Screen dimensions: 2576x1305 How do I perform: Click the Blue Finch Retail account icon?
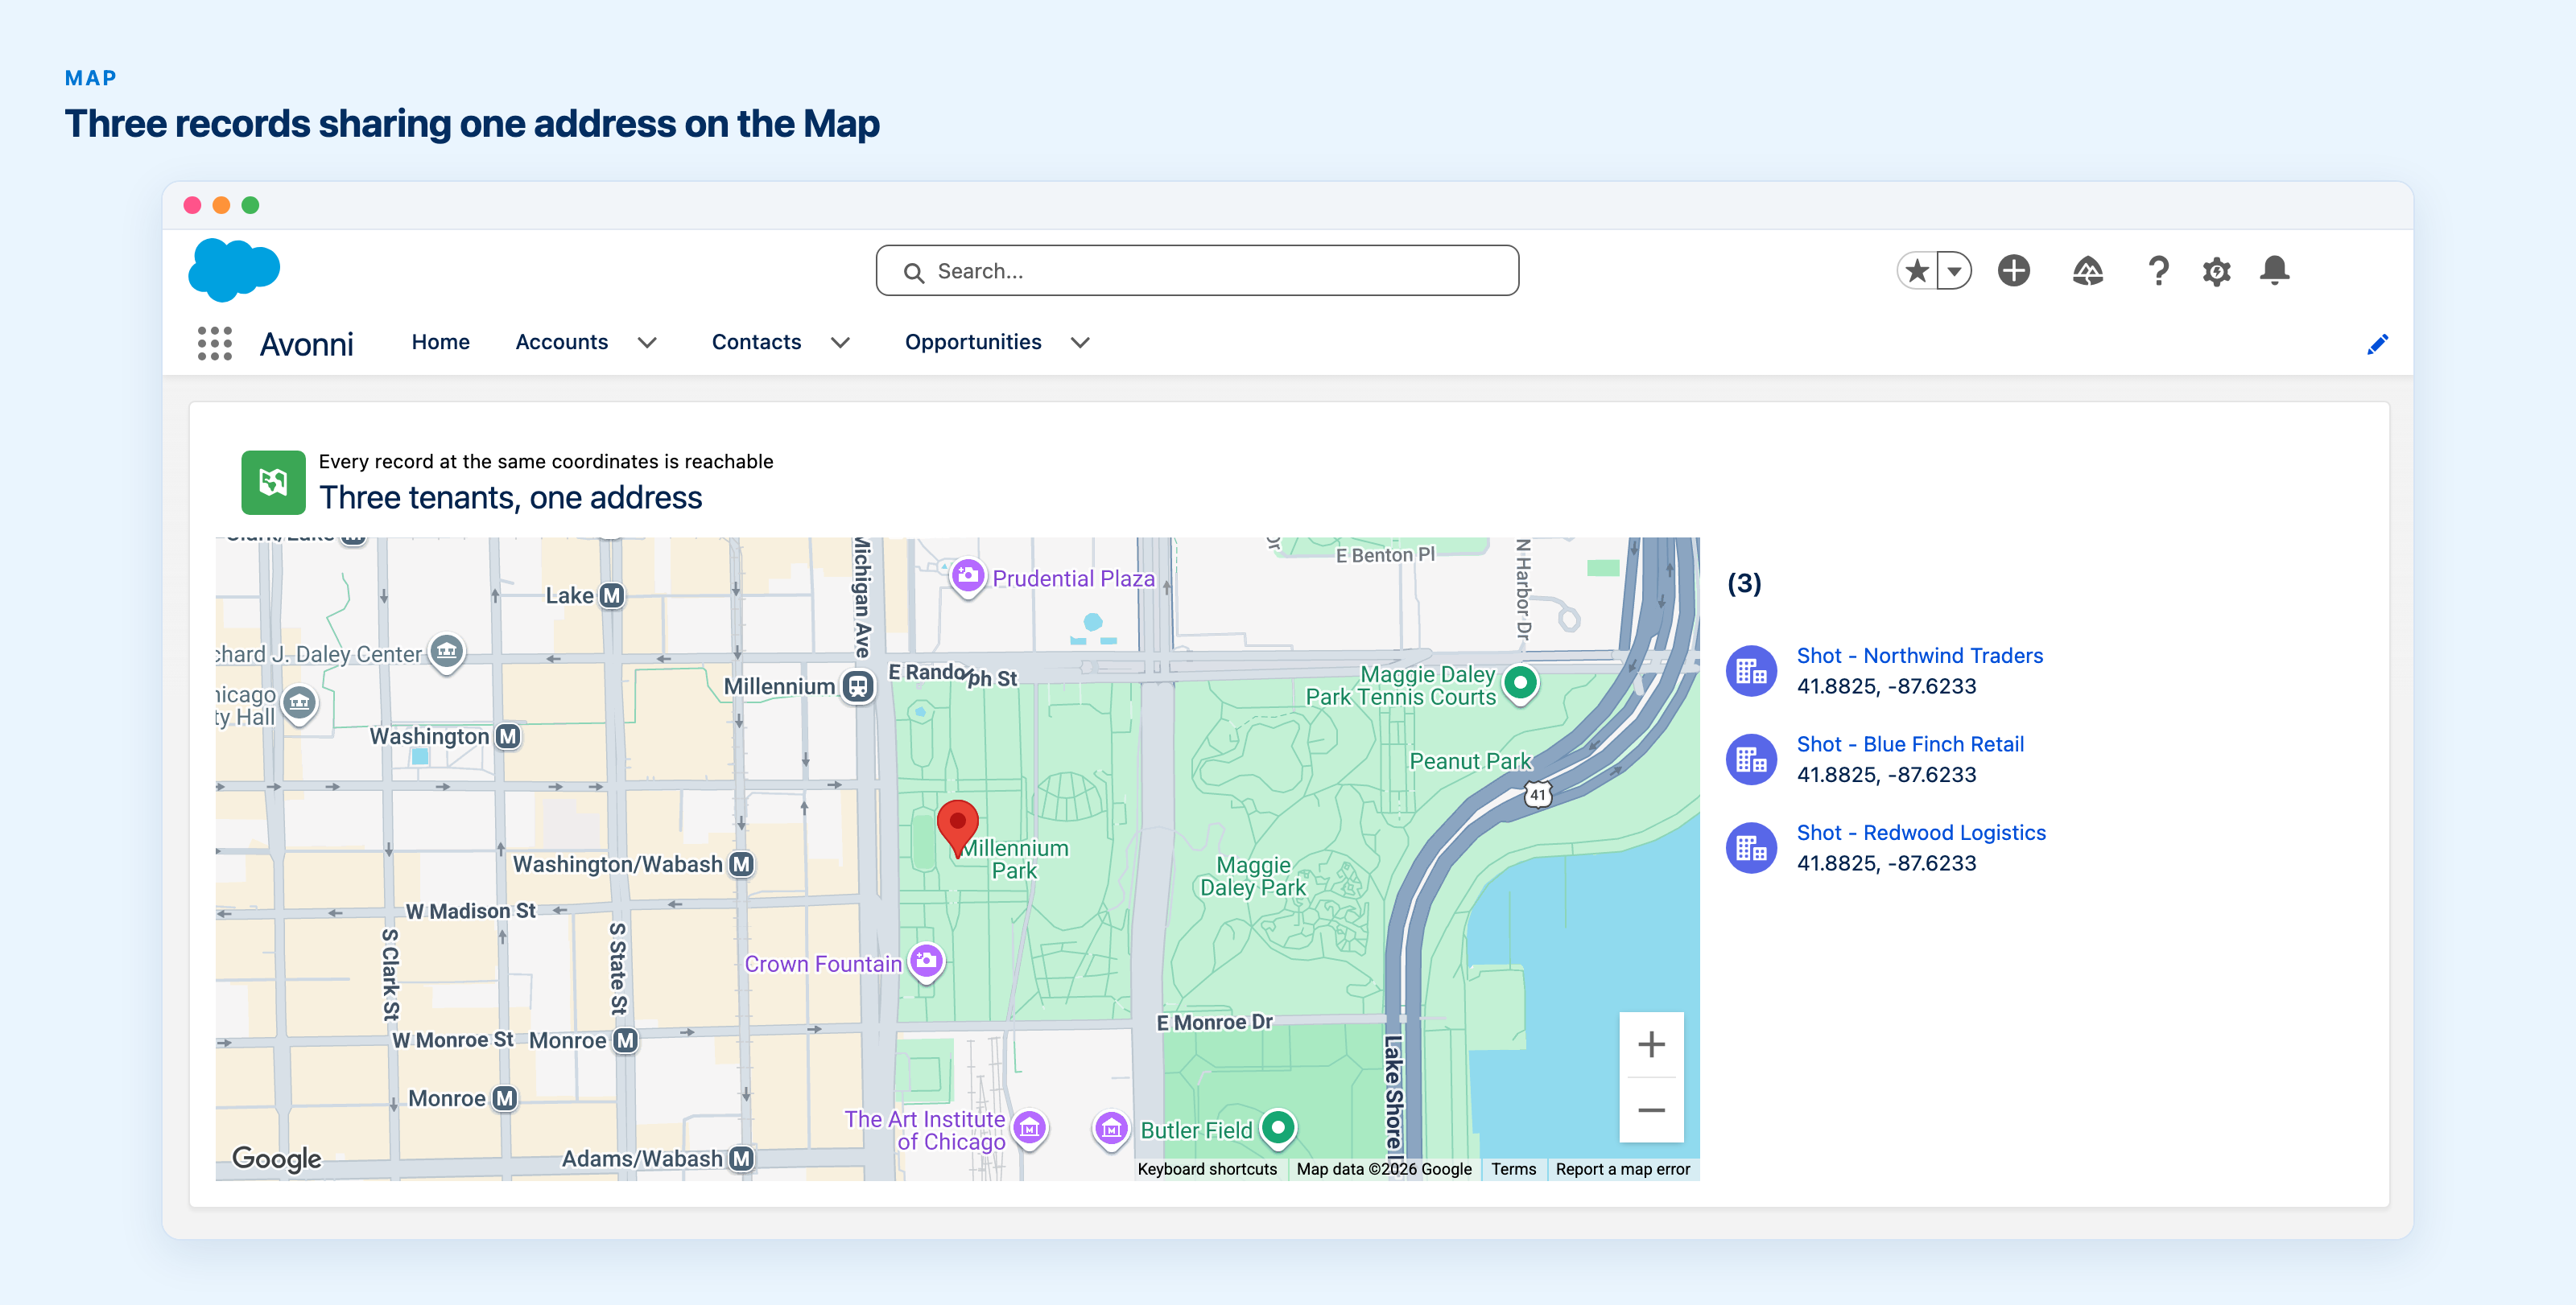pyautogui.click(x=1751, y=760)
